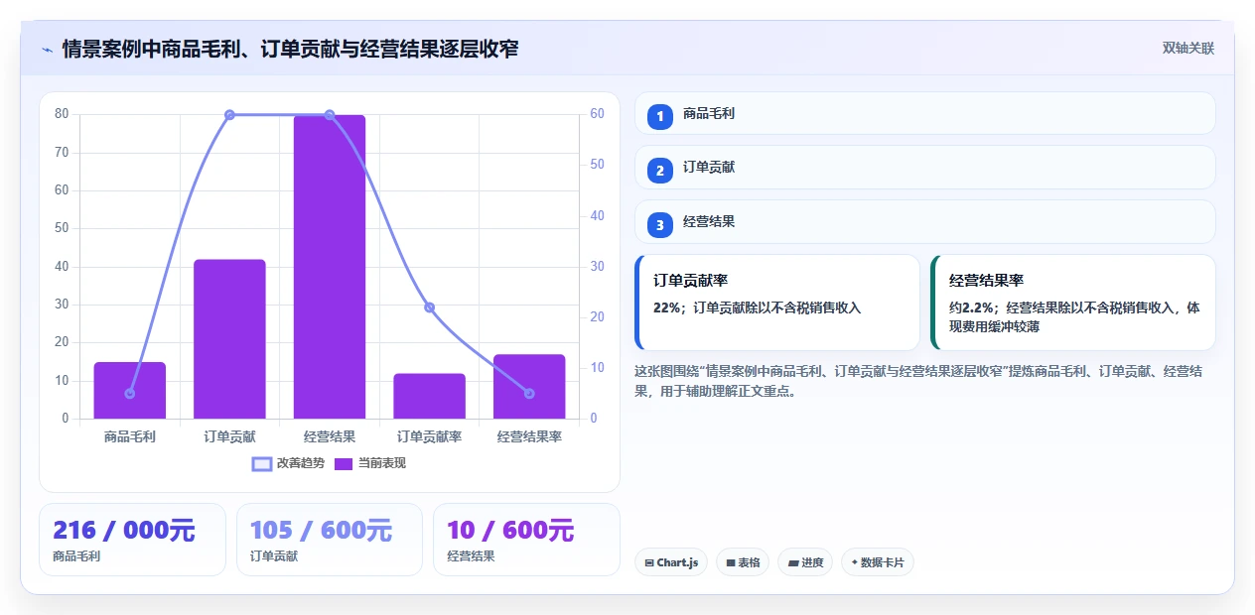1255x615 pixels.
Task: Click the trend line point at 商品毛利
Action: 130,394
